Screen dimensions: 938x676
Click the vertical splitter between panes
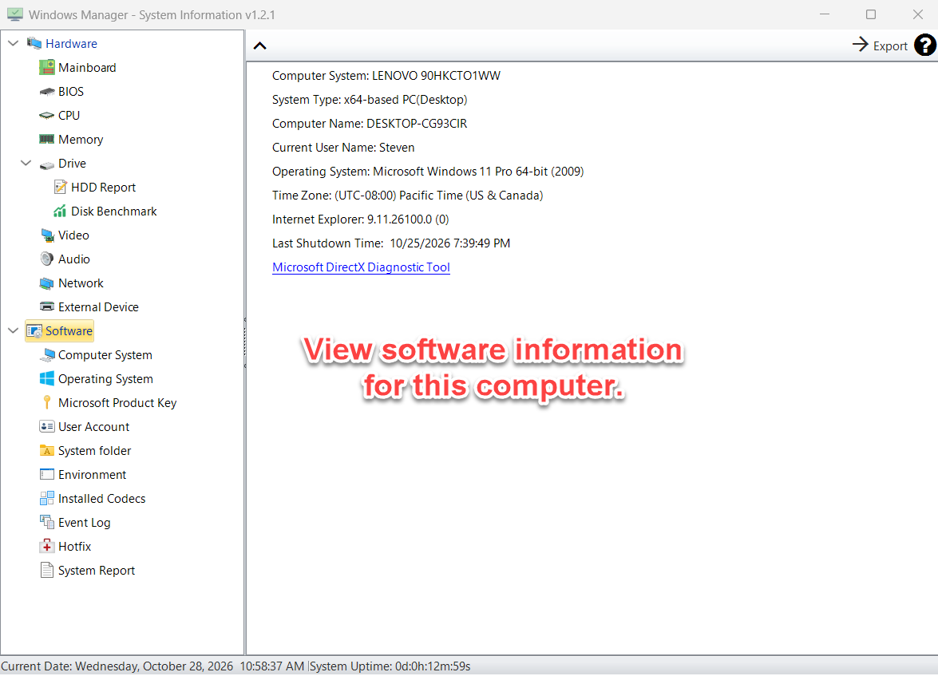coord(245,342)
